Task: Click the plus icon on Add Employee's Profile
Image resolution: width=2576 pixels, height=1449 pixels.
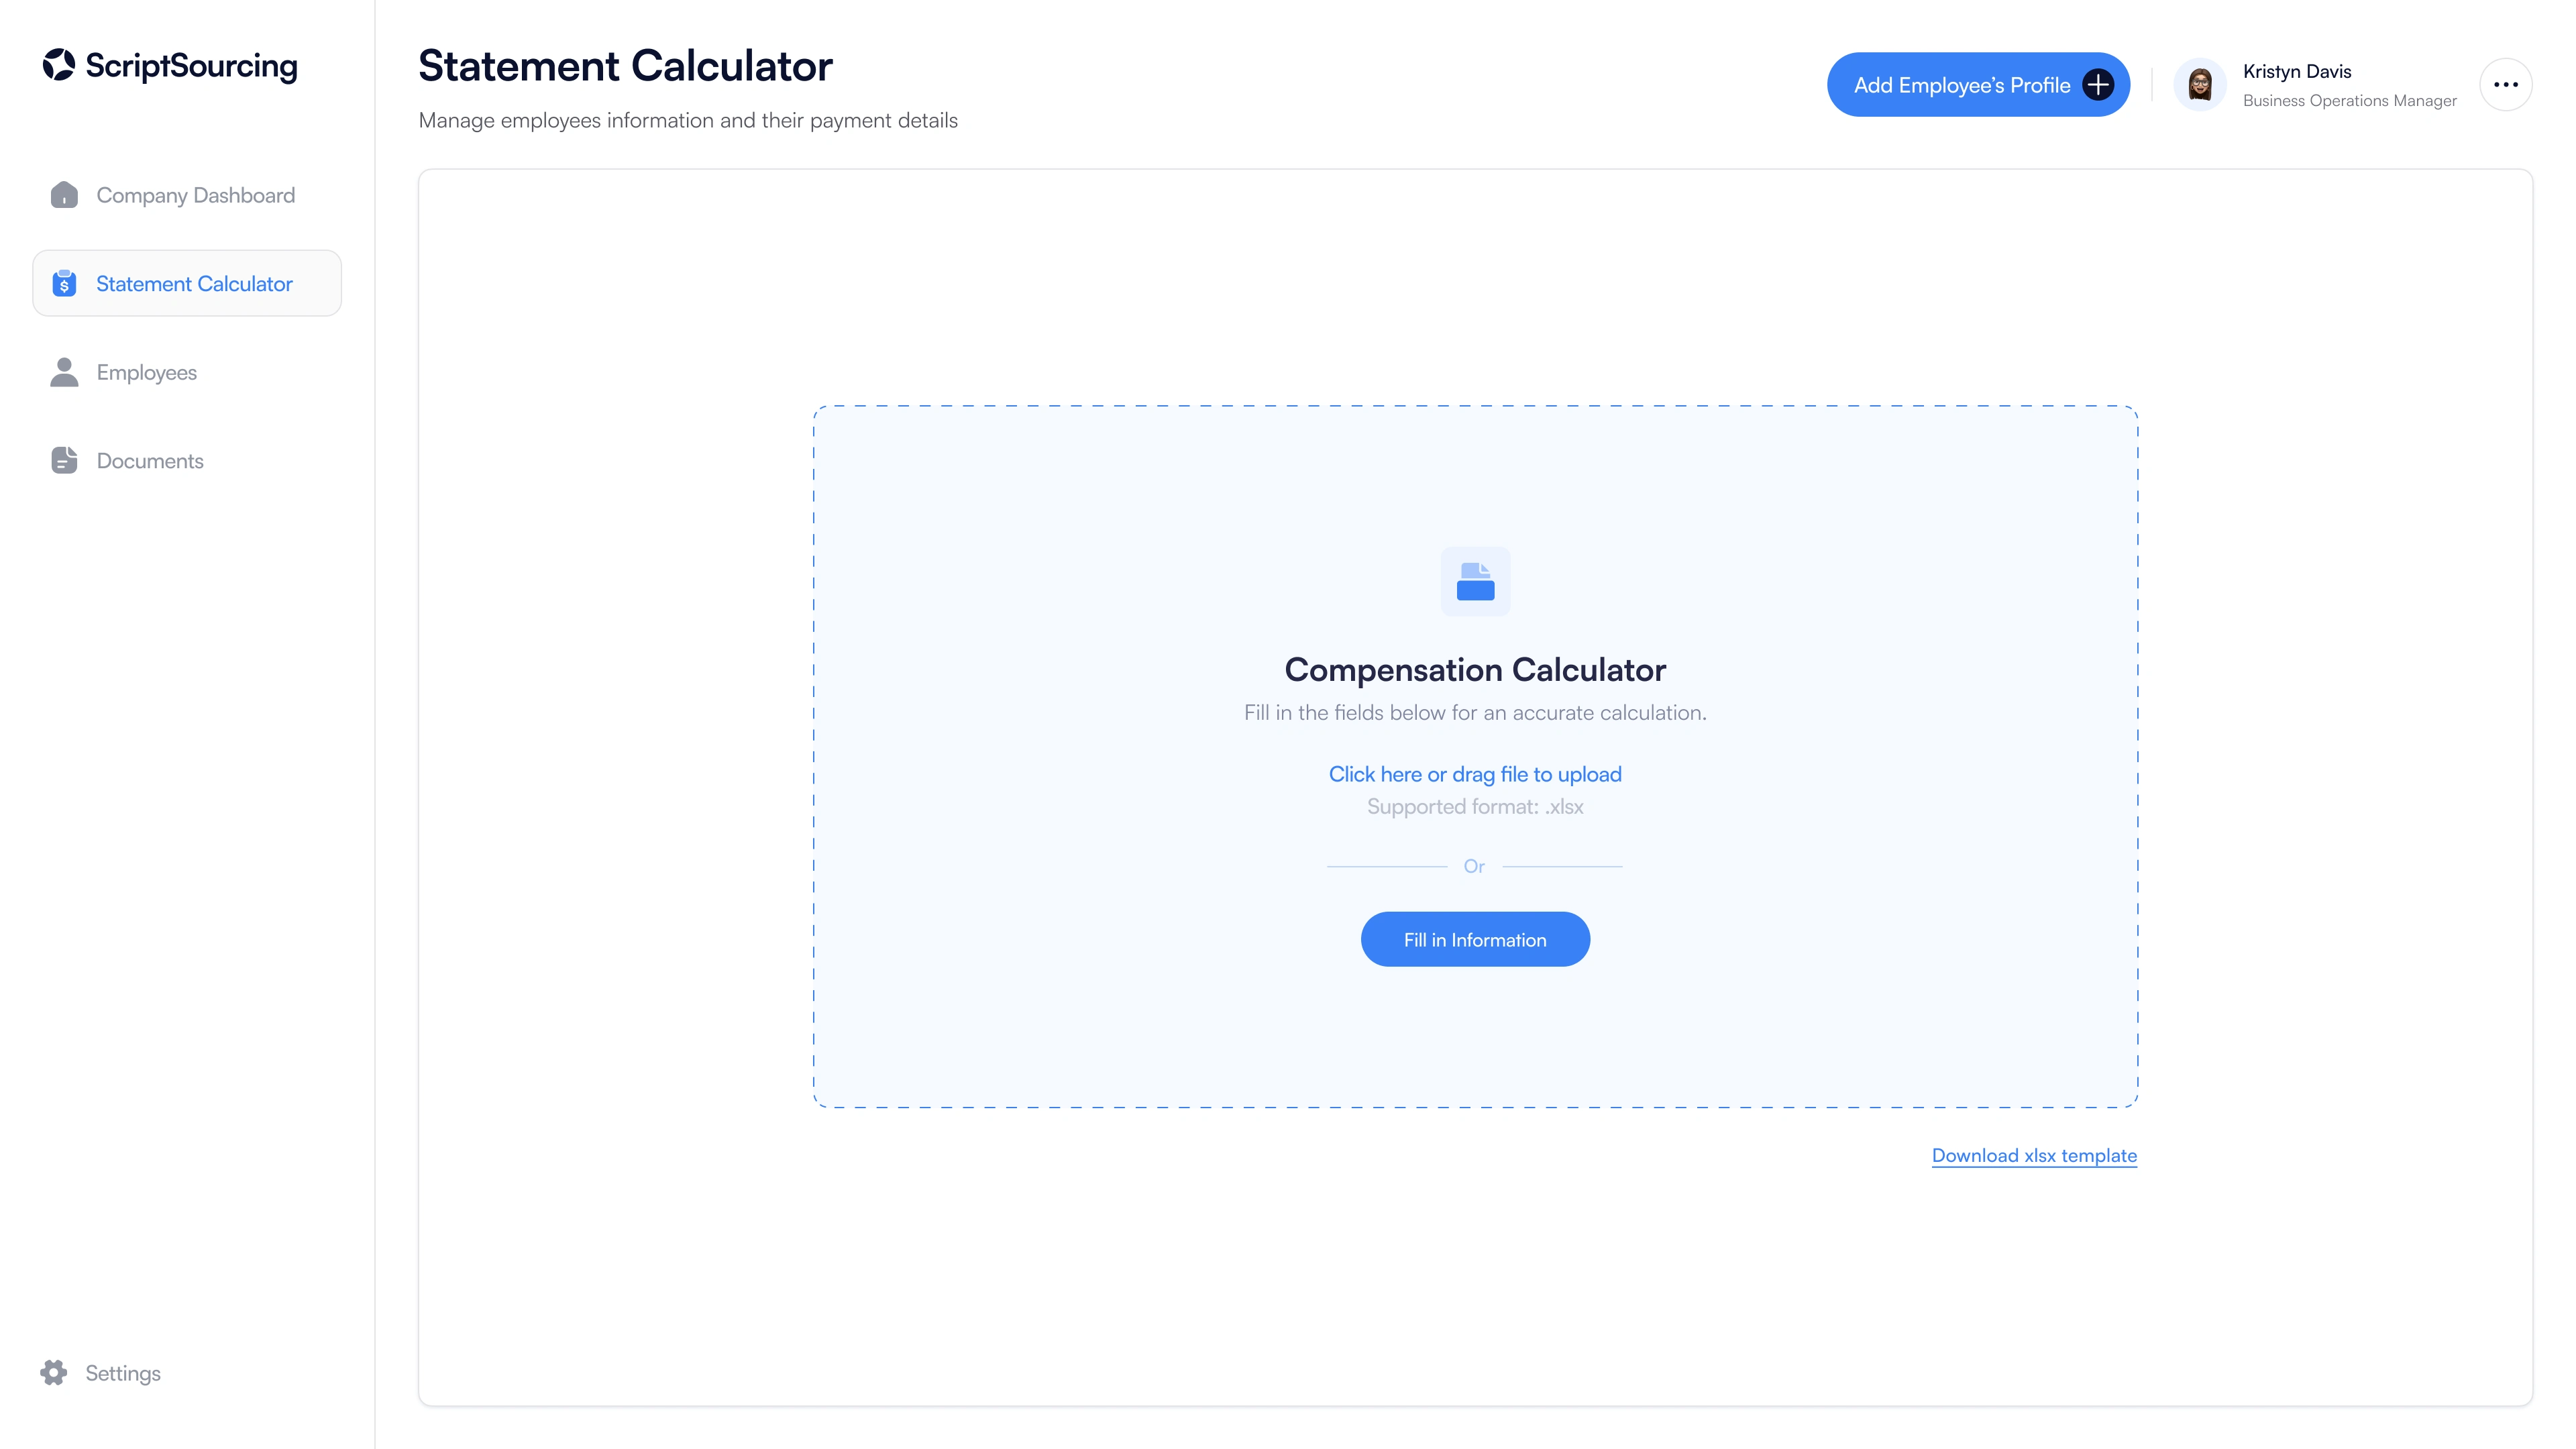Action: [2098, 85]
